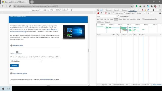Click the Size column header
Screen dimensions: 162x91
pos(131,35)
